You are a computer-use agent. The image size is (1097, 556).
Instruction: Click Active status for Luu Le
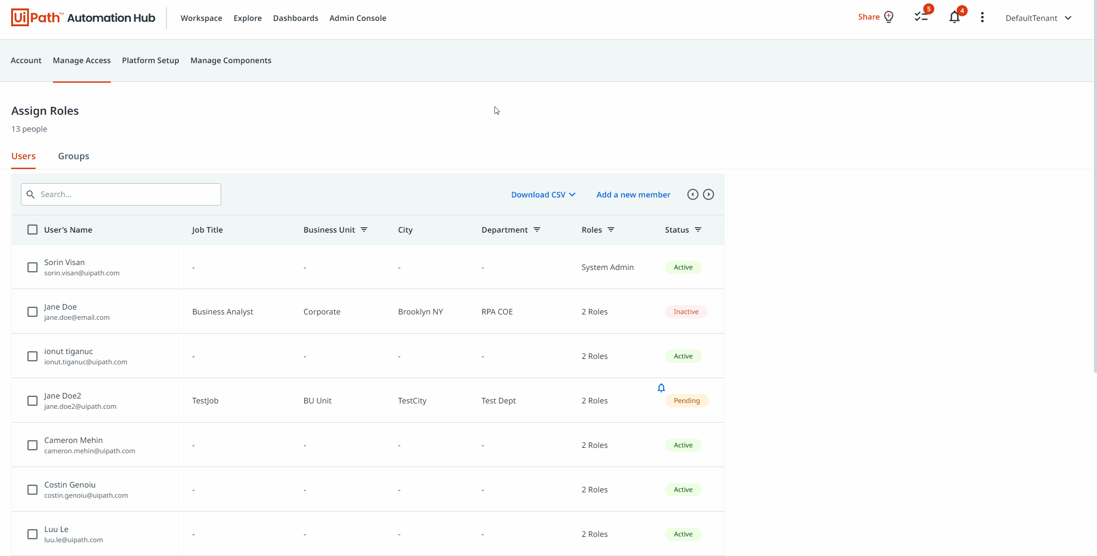(683, 534)
